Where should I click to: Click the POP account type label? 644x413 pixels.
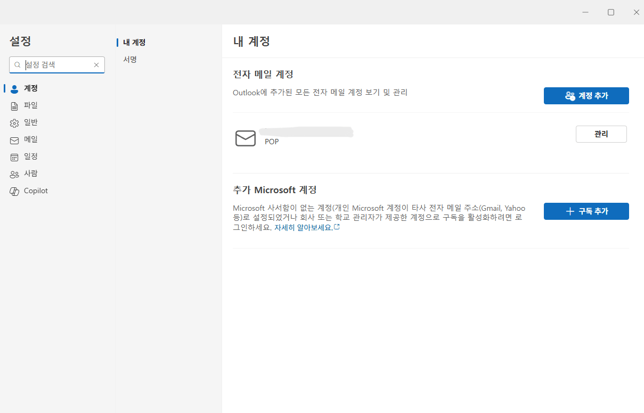272,142
